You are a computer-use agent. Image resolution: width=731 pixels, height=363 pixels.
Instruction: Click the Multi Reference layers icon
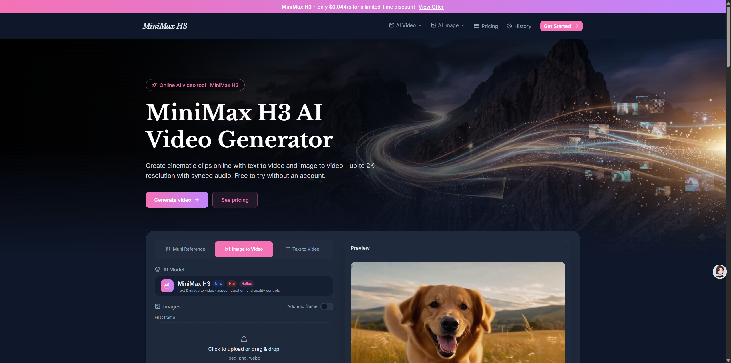168,249
